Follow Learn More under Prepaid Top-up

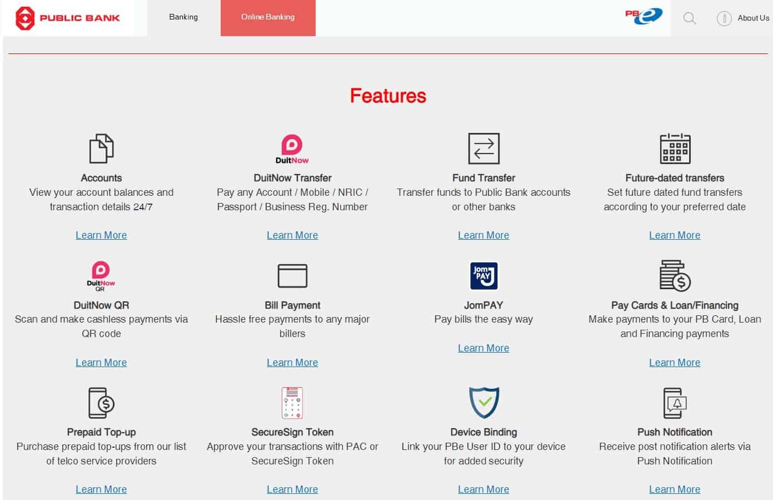point(101,489)
